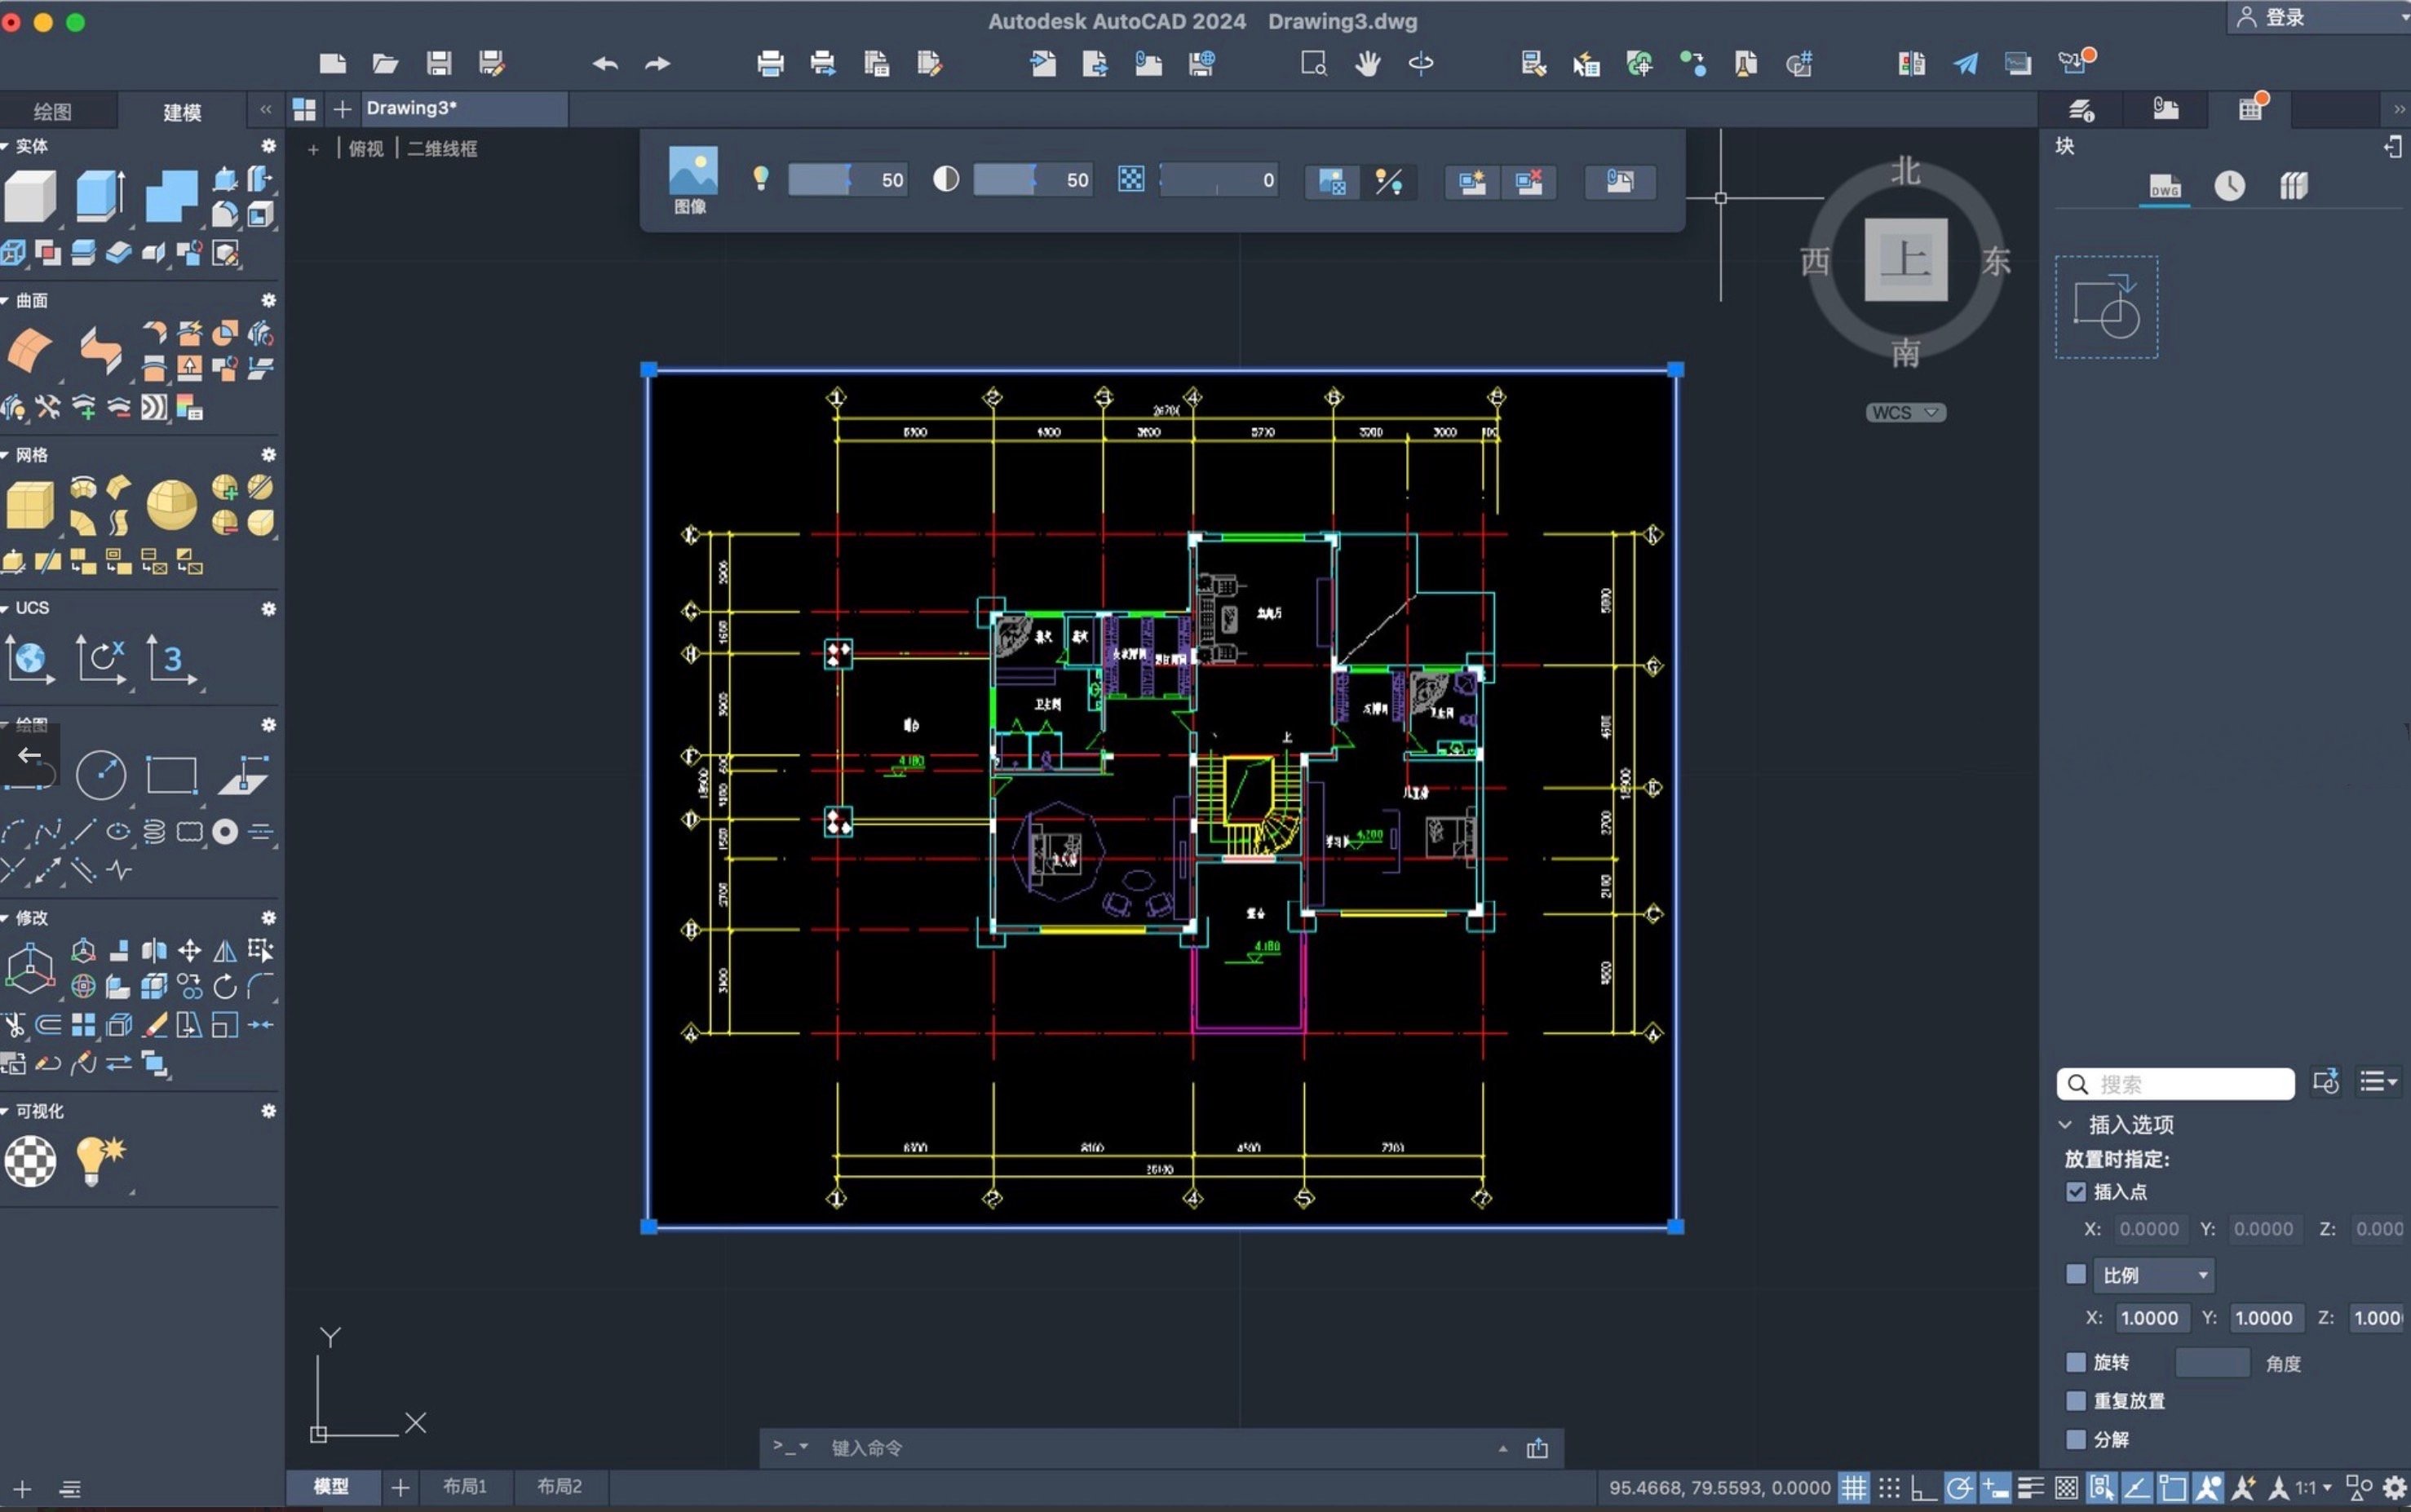
Task: Enable the 分解 checkbox
Action: (x=2076, y=1439)
